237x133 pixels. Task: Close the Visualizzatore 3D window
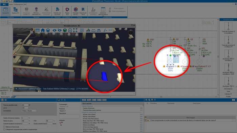pyautogui.click(x=134, y=25)
